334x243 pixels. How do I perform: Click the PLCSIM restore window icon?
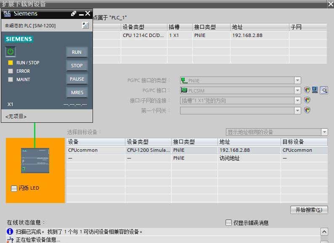pyautogui.click(x=74, y=13)
